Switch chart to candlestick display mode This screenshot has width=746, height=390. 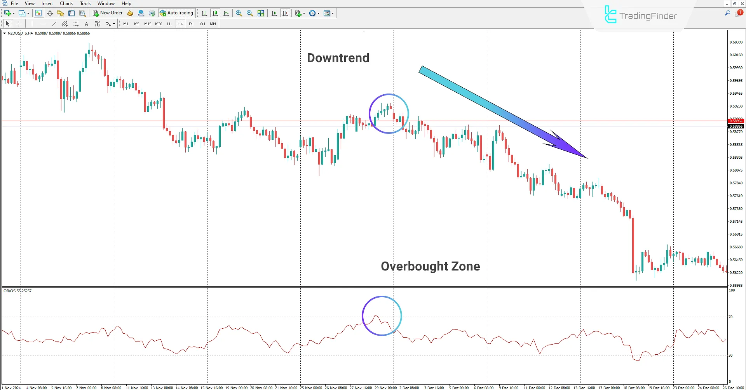(215, 13)
